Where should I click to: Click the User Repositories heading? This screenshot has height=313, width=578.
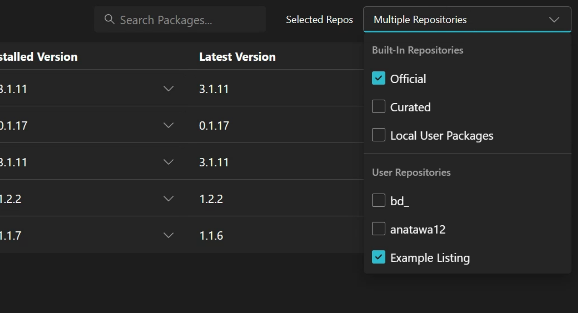tap(411, 172)
